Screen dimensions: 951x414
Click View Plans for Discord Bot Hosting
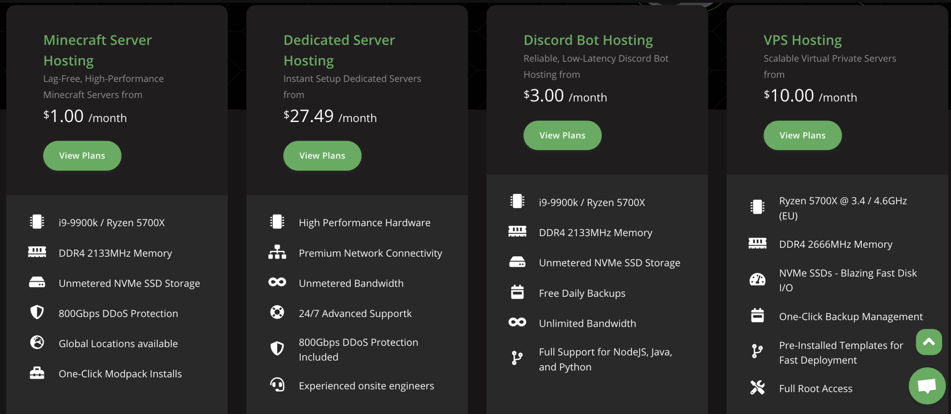pos(562,135)
